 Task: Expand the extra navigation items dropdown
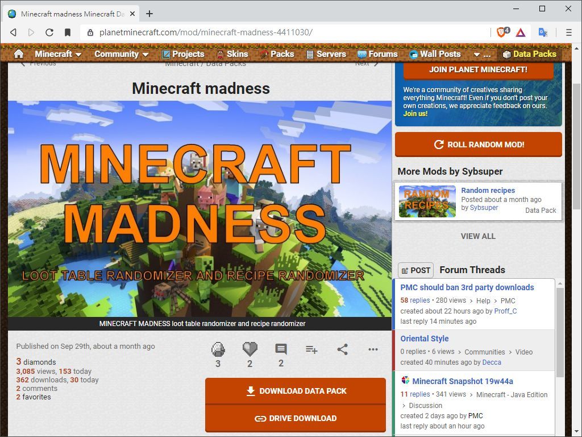(482, 55)
